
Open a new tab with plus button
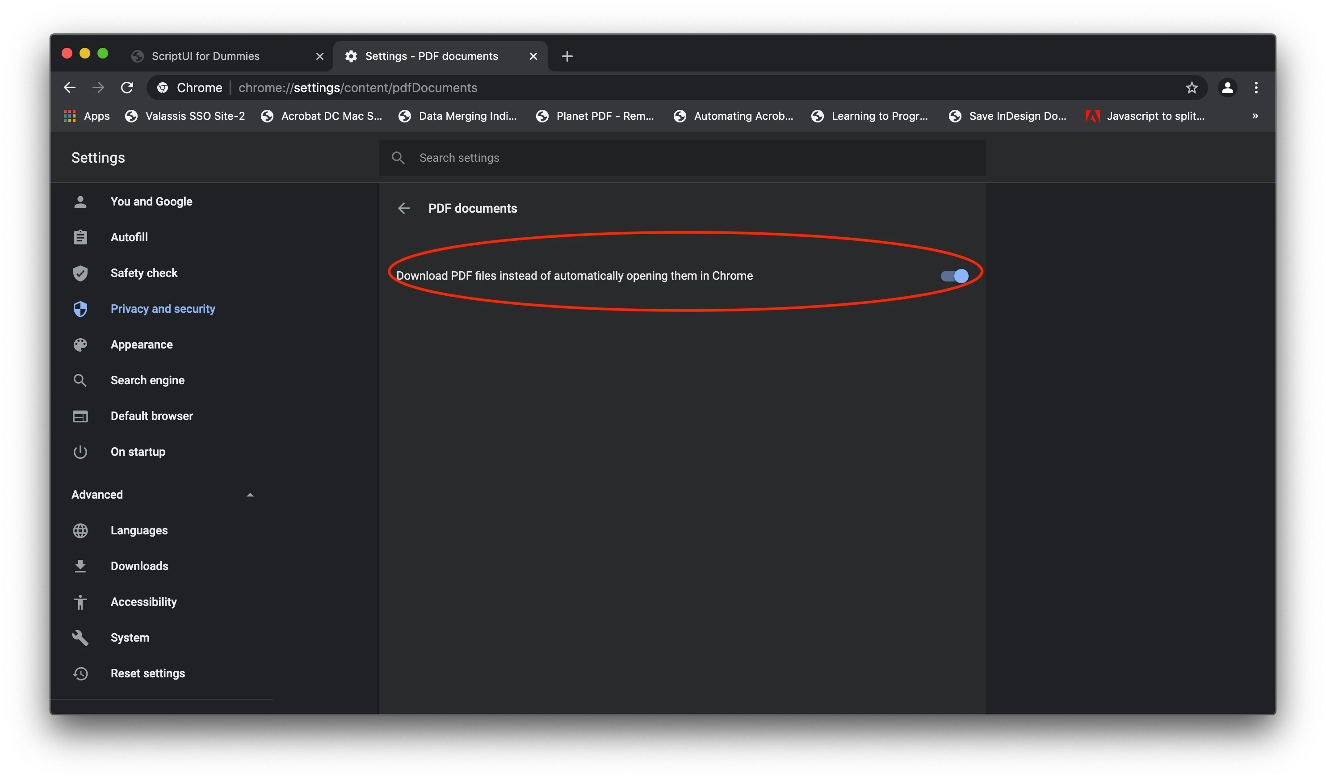click(566, 56)
